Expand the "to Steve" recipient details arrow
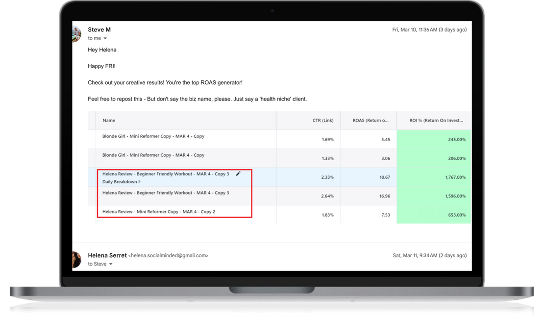Image resolution: width=544 pixels, height=316 pixels. point(111,264)
